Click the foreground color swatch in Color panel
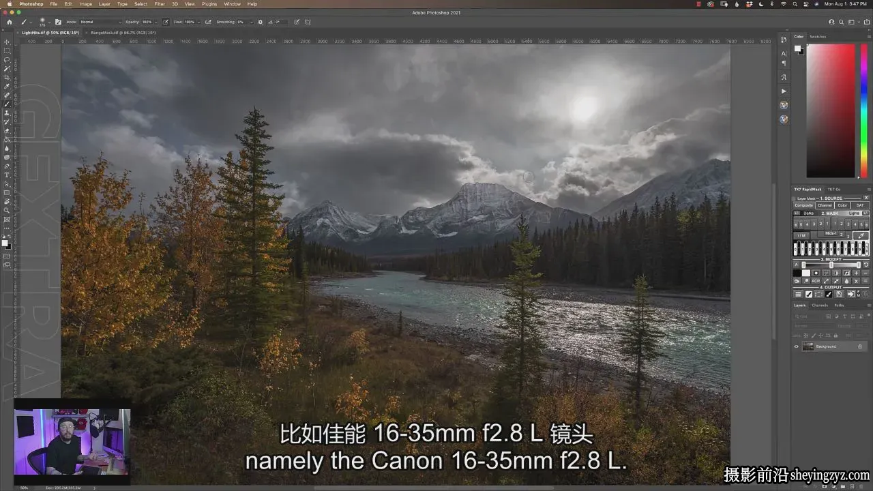873x491 pixels. (797, 48)
